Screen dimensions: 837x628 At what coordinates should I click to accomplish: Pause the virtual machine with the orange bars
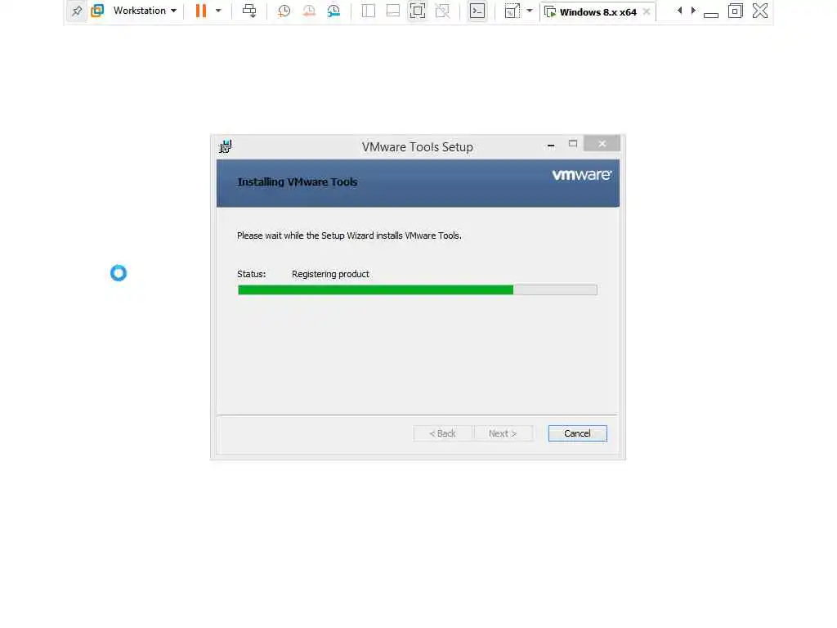(x=201, y=11)
